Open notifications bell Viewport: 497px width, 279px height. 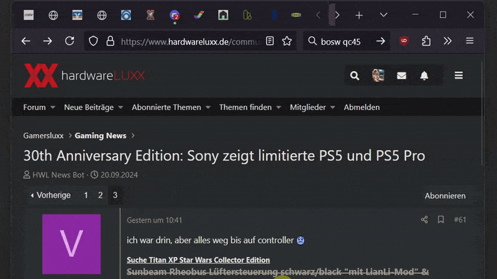point(424,76)
